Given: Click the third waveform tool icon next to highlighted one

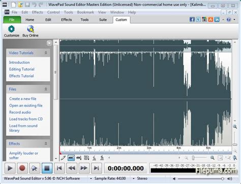Looking at the screenshot, I should click(x=79, y=158).
